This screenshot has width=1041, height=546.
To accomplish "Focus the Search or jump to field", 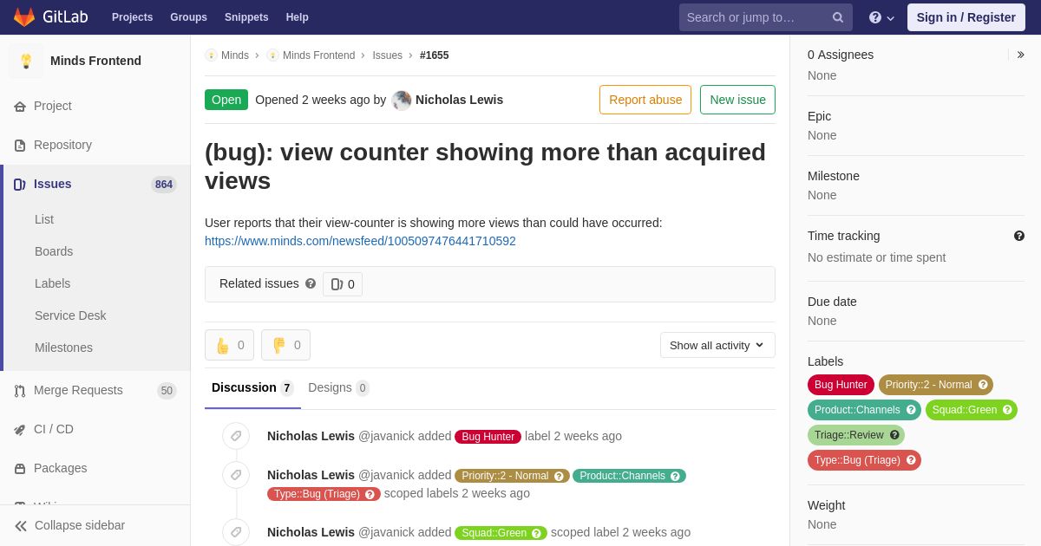I will coord(766,17).
